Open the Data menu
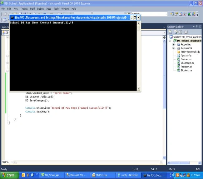Image resolution: width=203 pixels, height=179 pixels. pyautogui.click(x=48, y=9)
